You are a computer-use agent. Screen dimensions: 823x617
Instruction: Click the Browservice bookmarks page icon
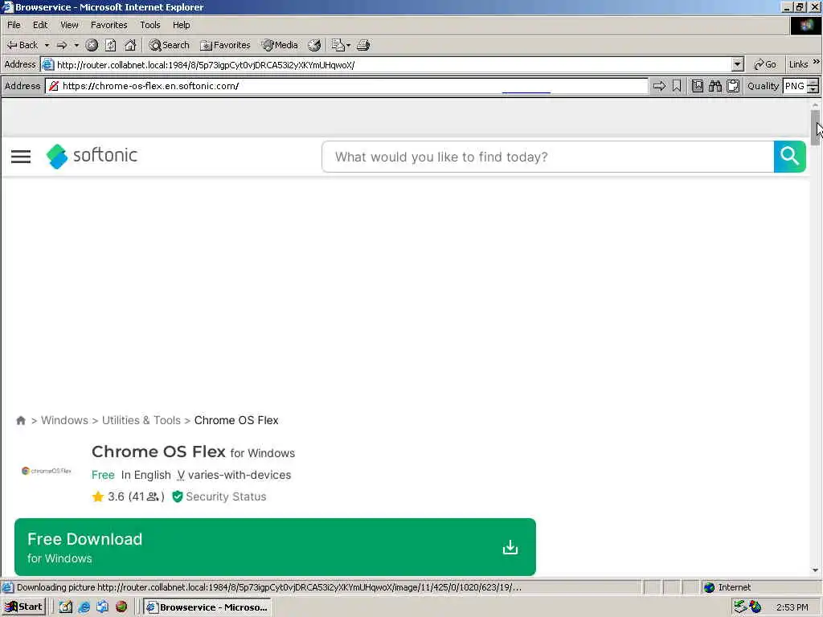tap(697, 86)
